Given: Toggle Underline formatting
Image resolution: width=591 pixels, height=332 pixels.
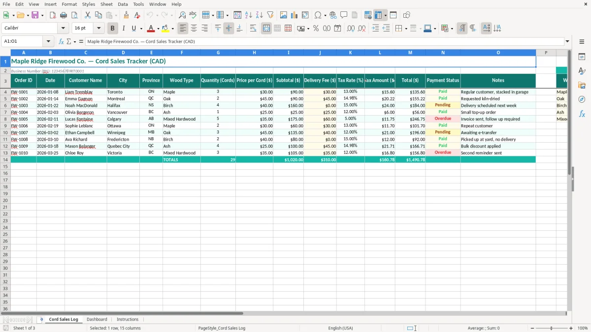Looking at the screenshot, I should coord(133,29).
